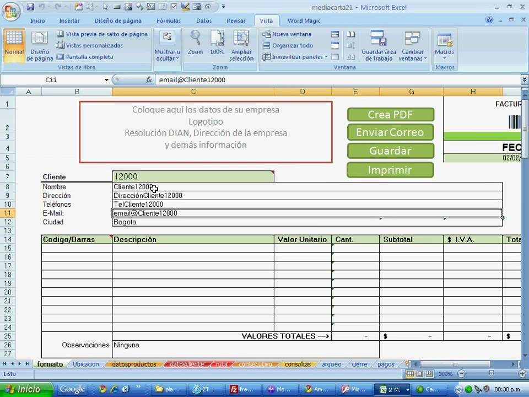Open Zoom magnifier dialog
The height and width of the screenshot is (397, 529).
[195, 43]
